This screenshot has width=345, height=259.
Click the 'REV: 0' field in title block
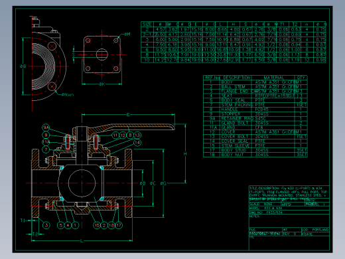289,234
